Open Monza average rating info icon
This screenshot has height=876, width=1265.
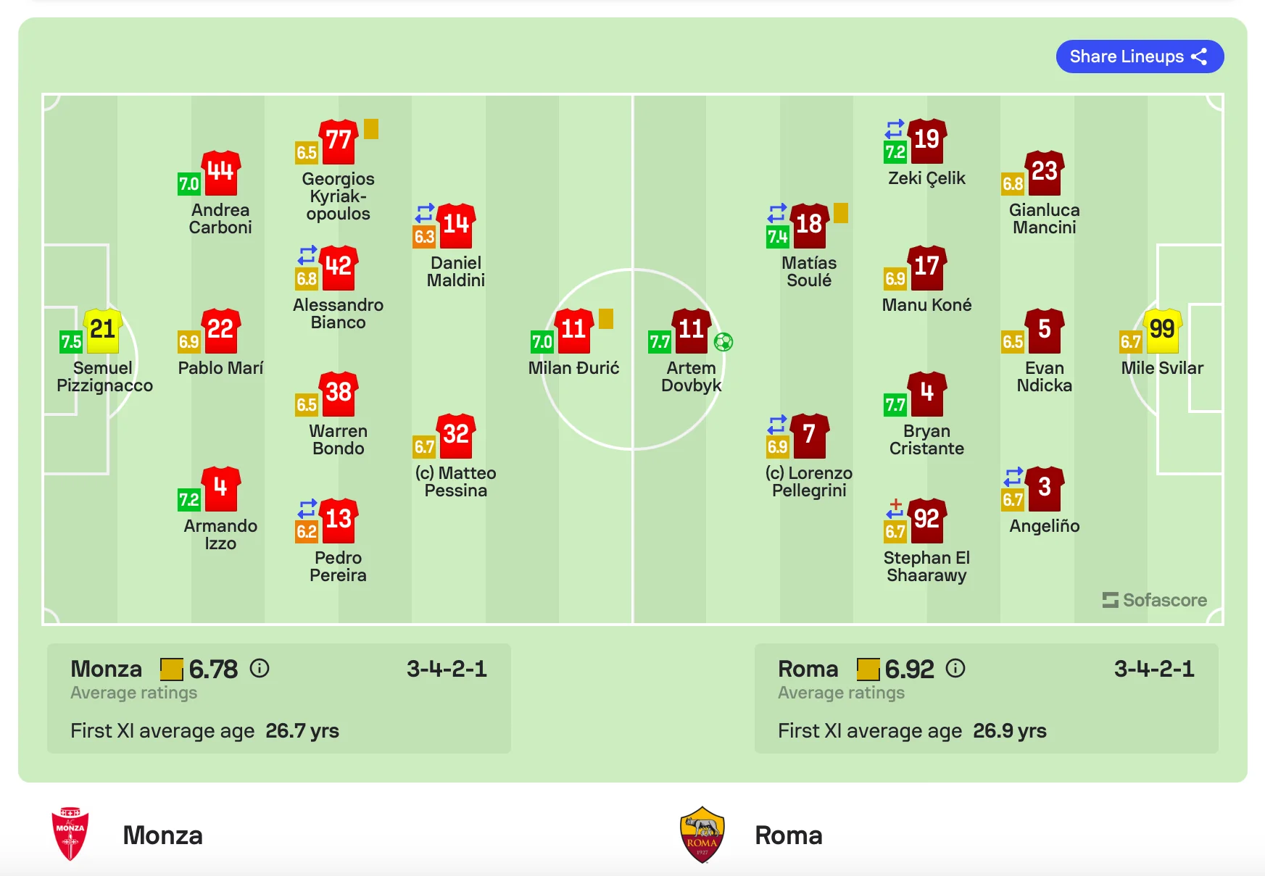coord(260,668)
